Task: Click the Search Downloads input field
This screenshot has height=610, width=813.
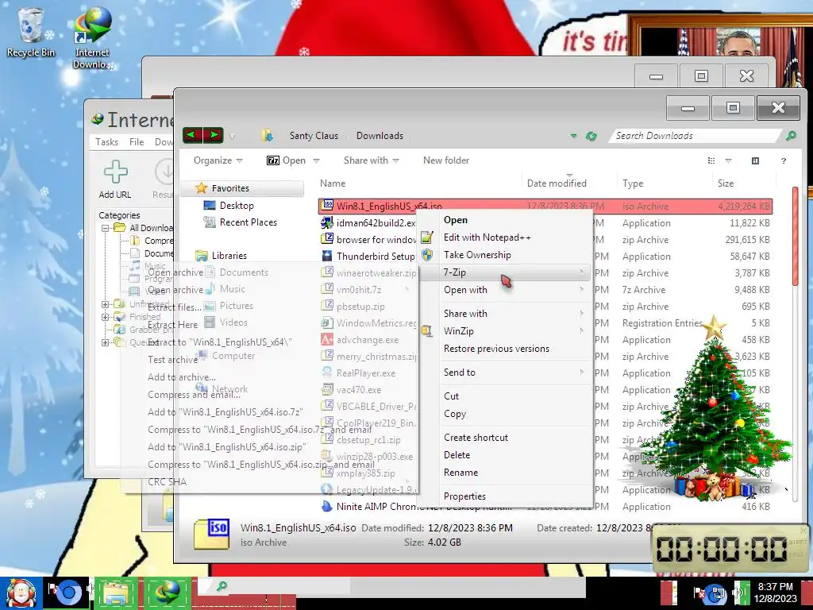Action: pos(695,136)
